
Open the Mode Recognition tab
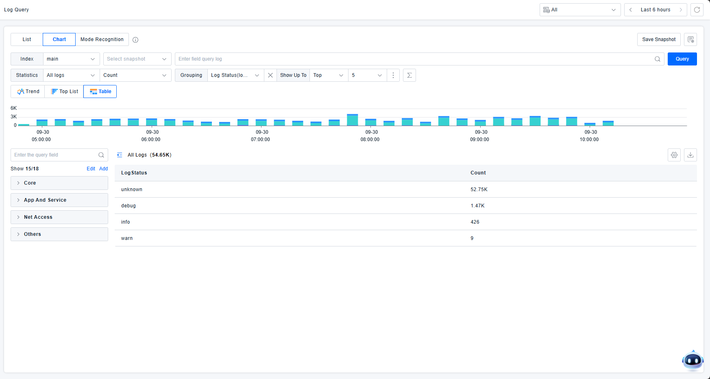coord(102,39)
